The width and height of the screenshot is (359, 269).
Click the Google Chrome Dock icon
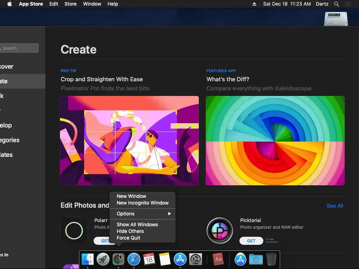(x=118, y=260)
